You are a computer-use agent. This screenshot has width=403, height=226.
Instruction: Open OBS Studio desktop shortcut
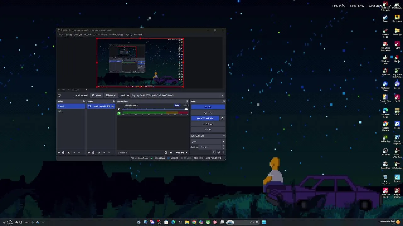pos(385,152)
